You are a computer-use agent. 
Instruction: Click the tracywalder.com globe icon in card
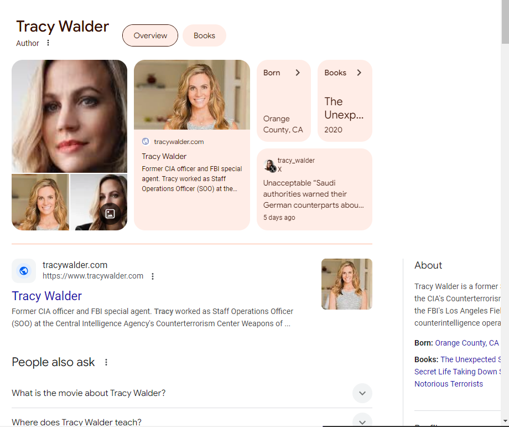146,141
